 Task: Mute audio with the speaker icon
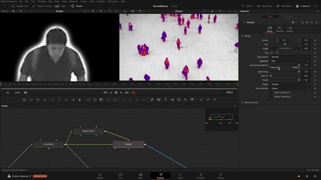click(26, 92)
